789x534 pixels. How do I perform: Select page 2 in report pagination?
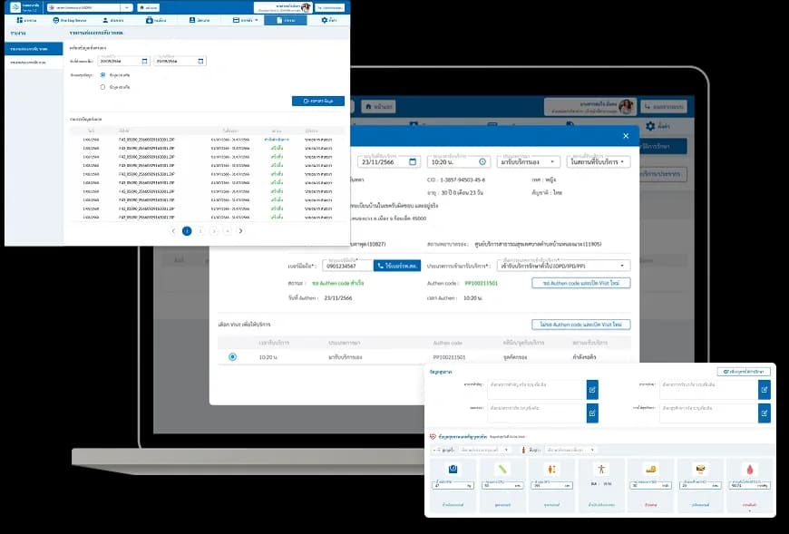click(x=200, y=231)
